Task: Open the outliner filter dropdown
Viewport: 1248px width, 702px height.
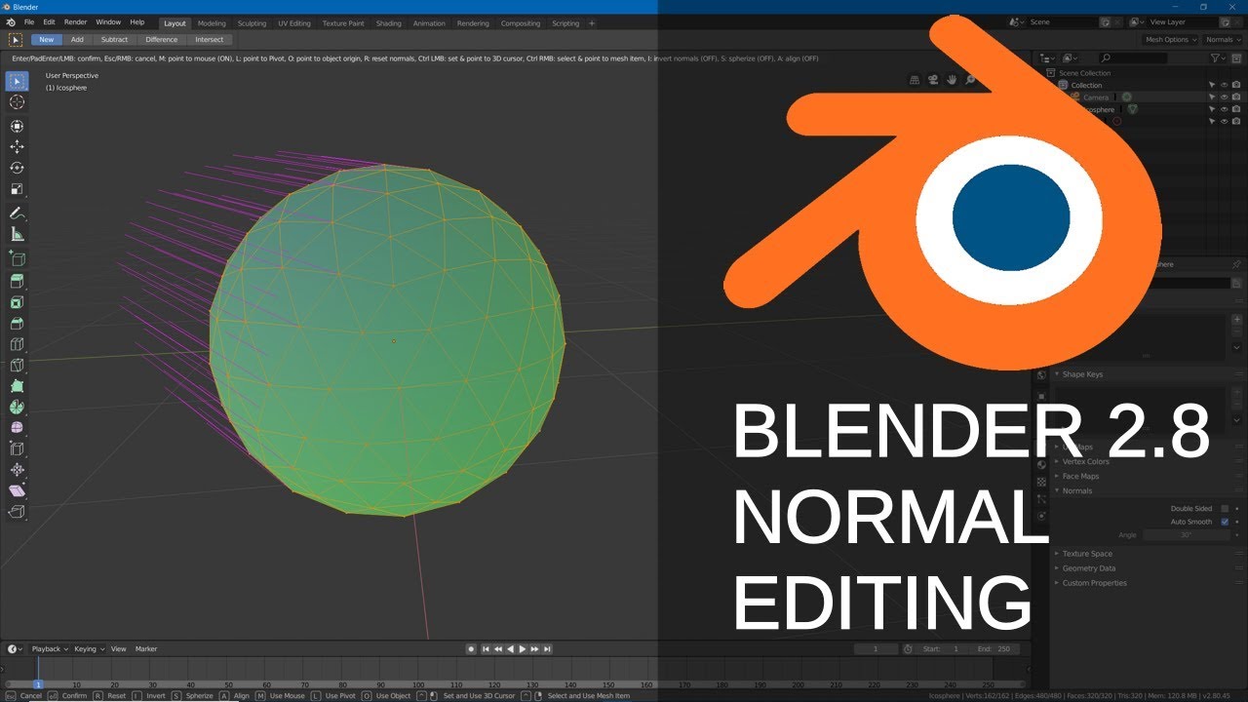Action: tap(1218, 58)
